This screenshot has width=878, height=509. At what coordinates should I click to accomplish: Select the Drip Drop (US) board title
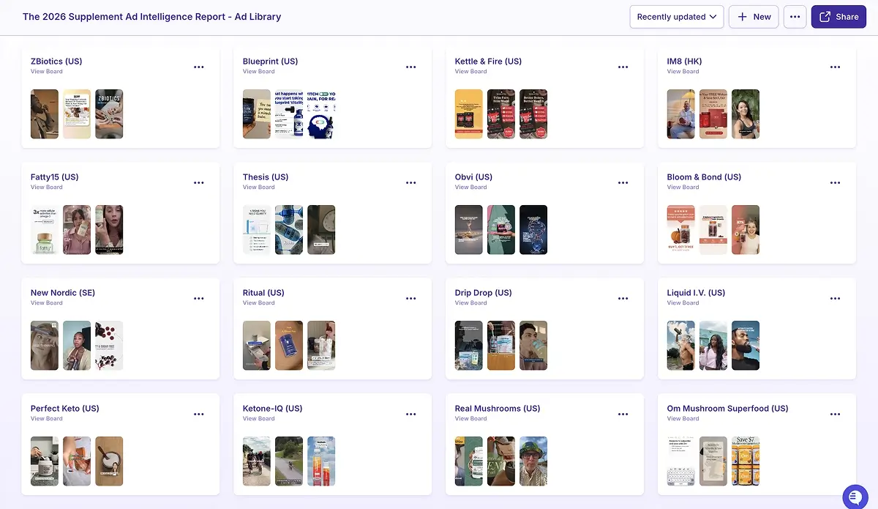pyautogui.click(x=484, y=293)
